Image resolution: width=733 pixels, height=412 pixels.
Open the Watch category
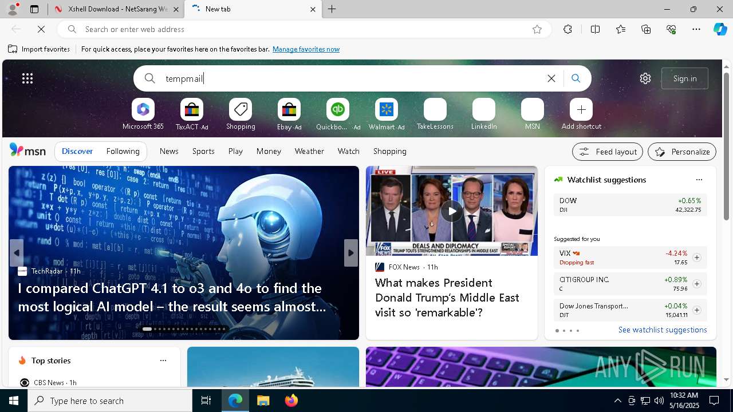coord(349,151)
